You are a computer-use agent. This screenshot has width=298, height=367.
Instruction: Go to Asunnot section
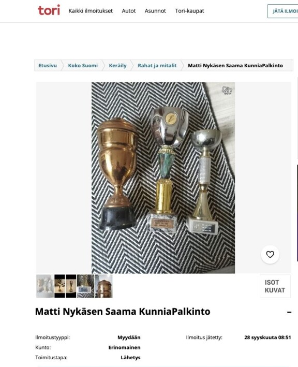(x=155, y=11)
